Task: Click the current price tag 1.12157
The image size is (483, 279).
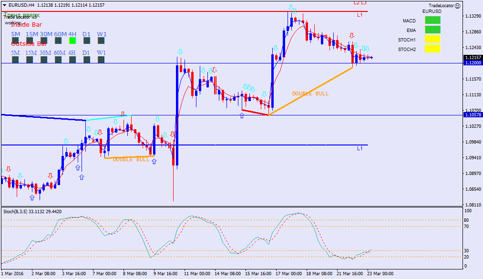Action: 473,58
